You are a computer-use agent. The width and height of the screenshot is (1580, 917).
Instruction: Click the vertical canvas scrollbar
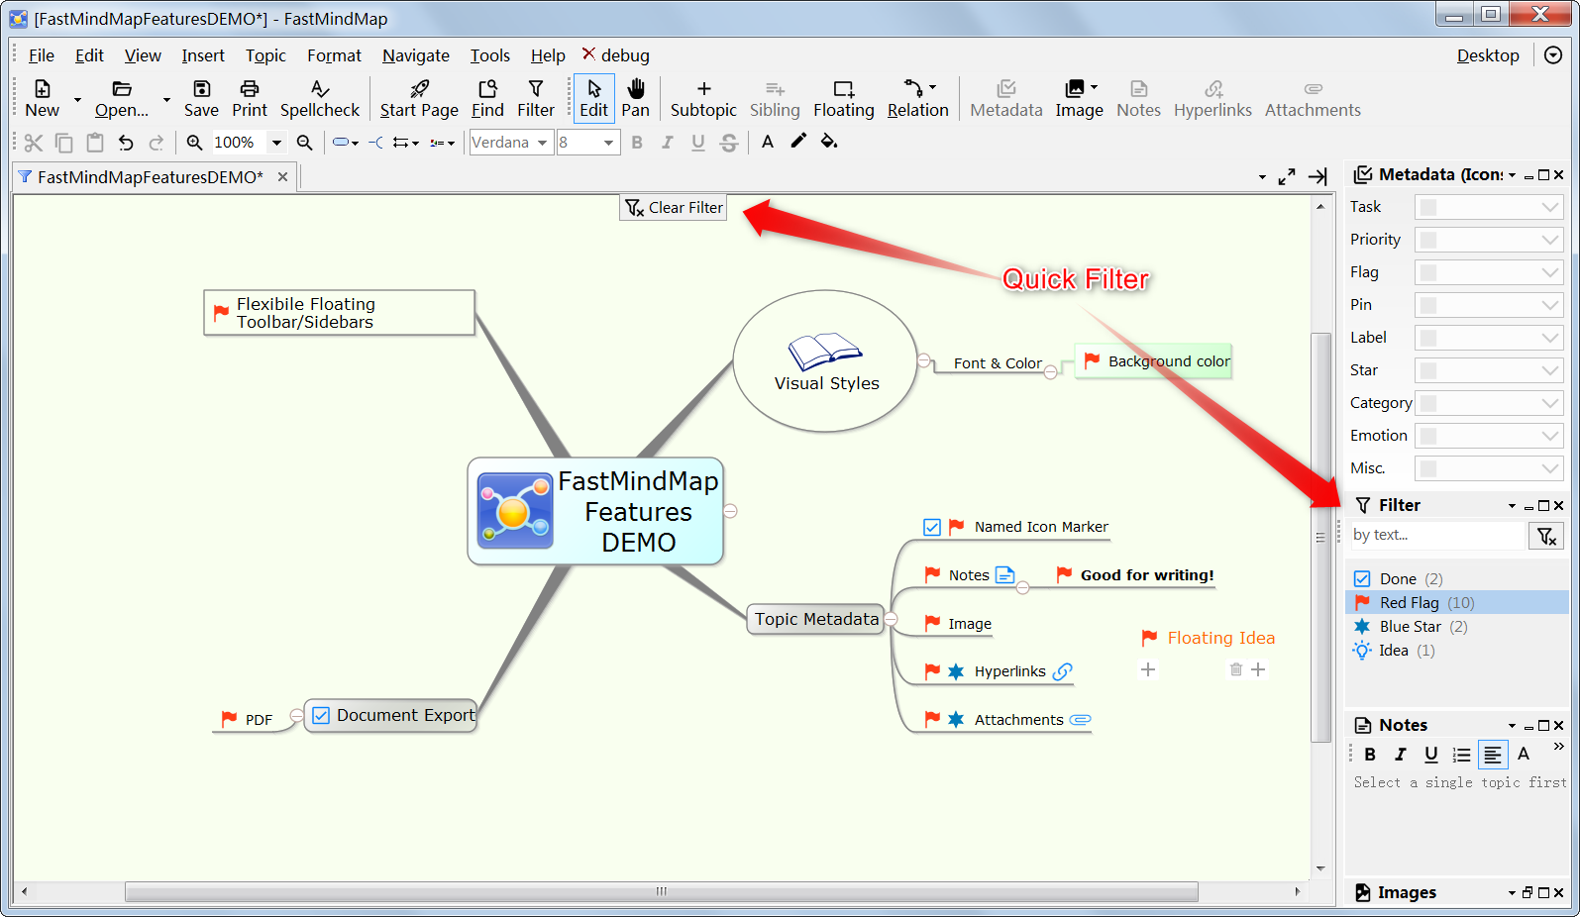(1320, 536)
